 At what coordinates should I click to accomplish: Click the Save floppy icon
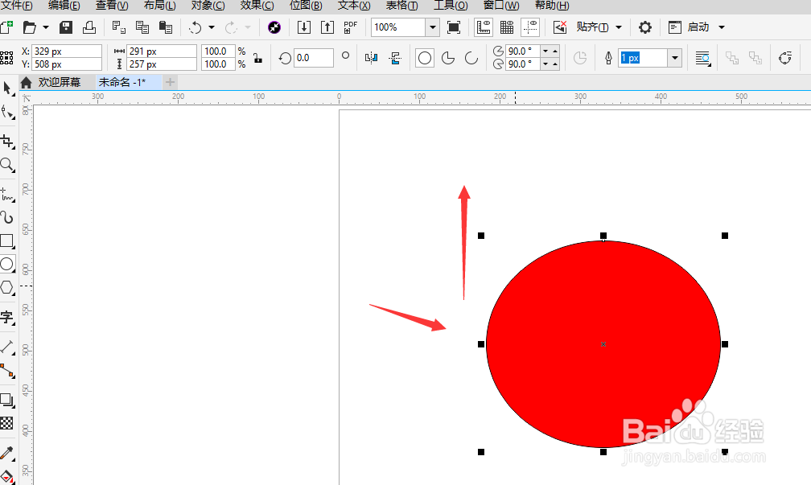coord(66,27)
